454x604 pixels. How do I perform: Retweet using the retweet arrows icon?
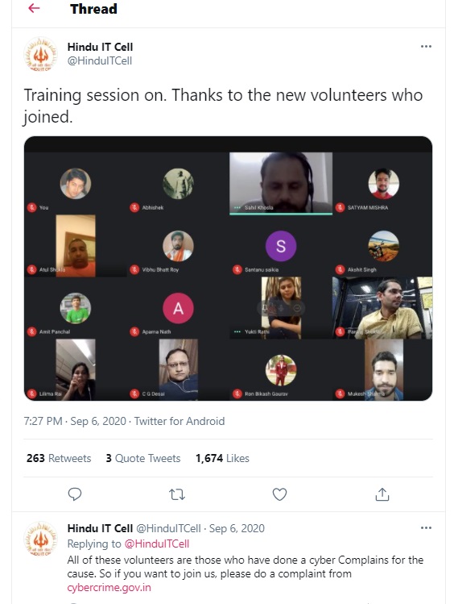click(177, 494)
